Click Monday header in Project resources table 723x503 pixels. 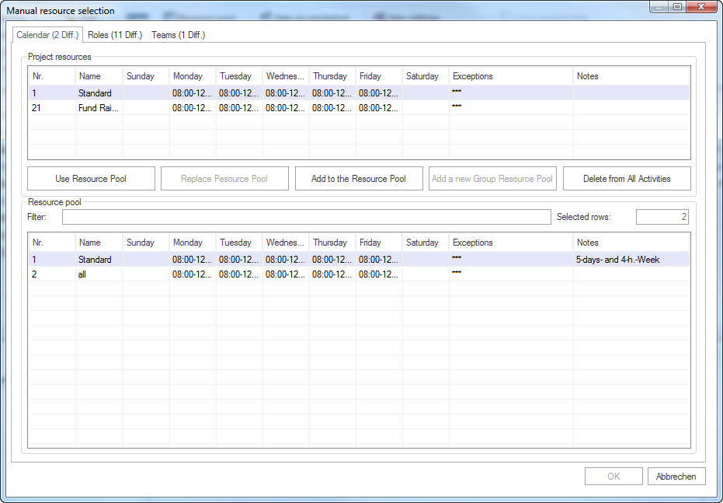(193, 76)
